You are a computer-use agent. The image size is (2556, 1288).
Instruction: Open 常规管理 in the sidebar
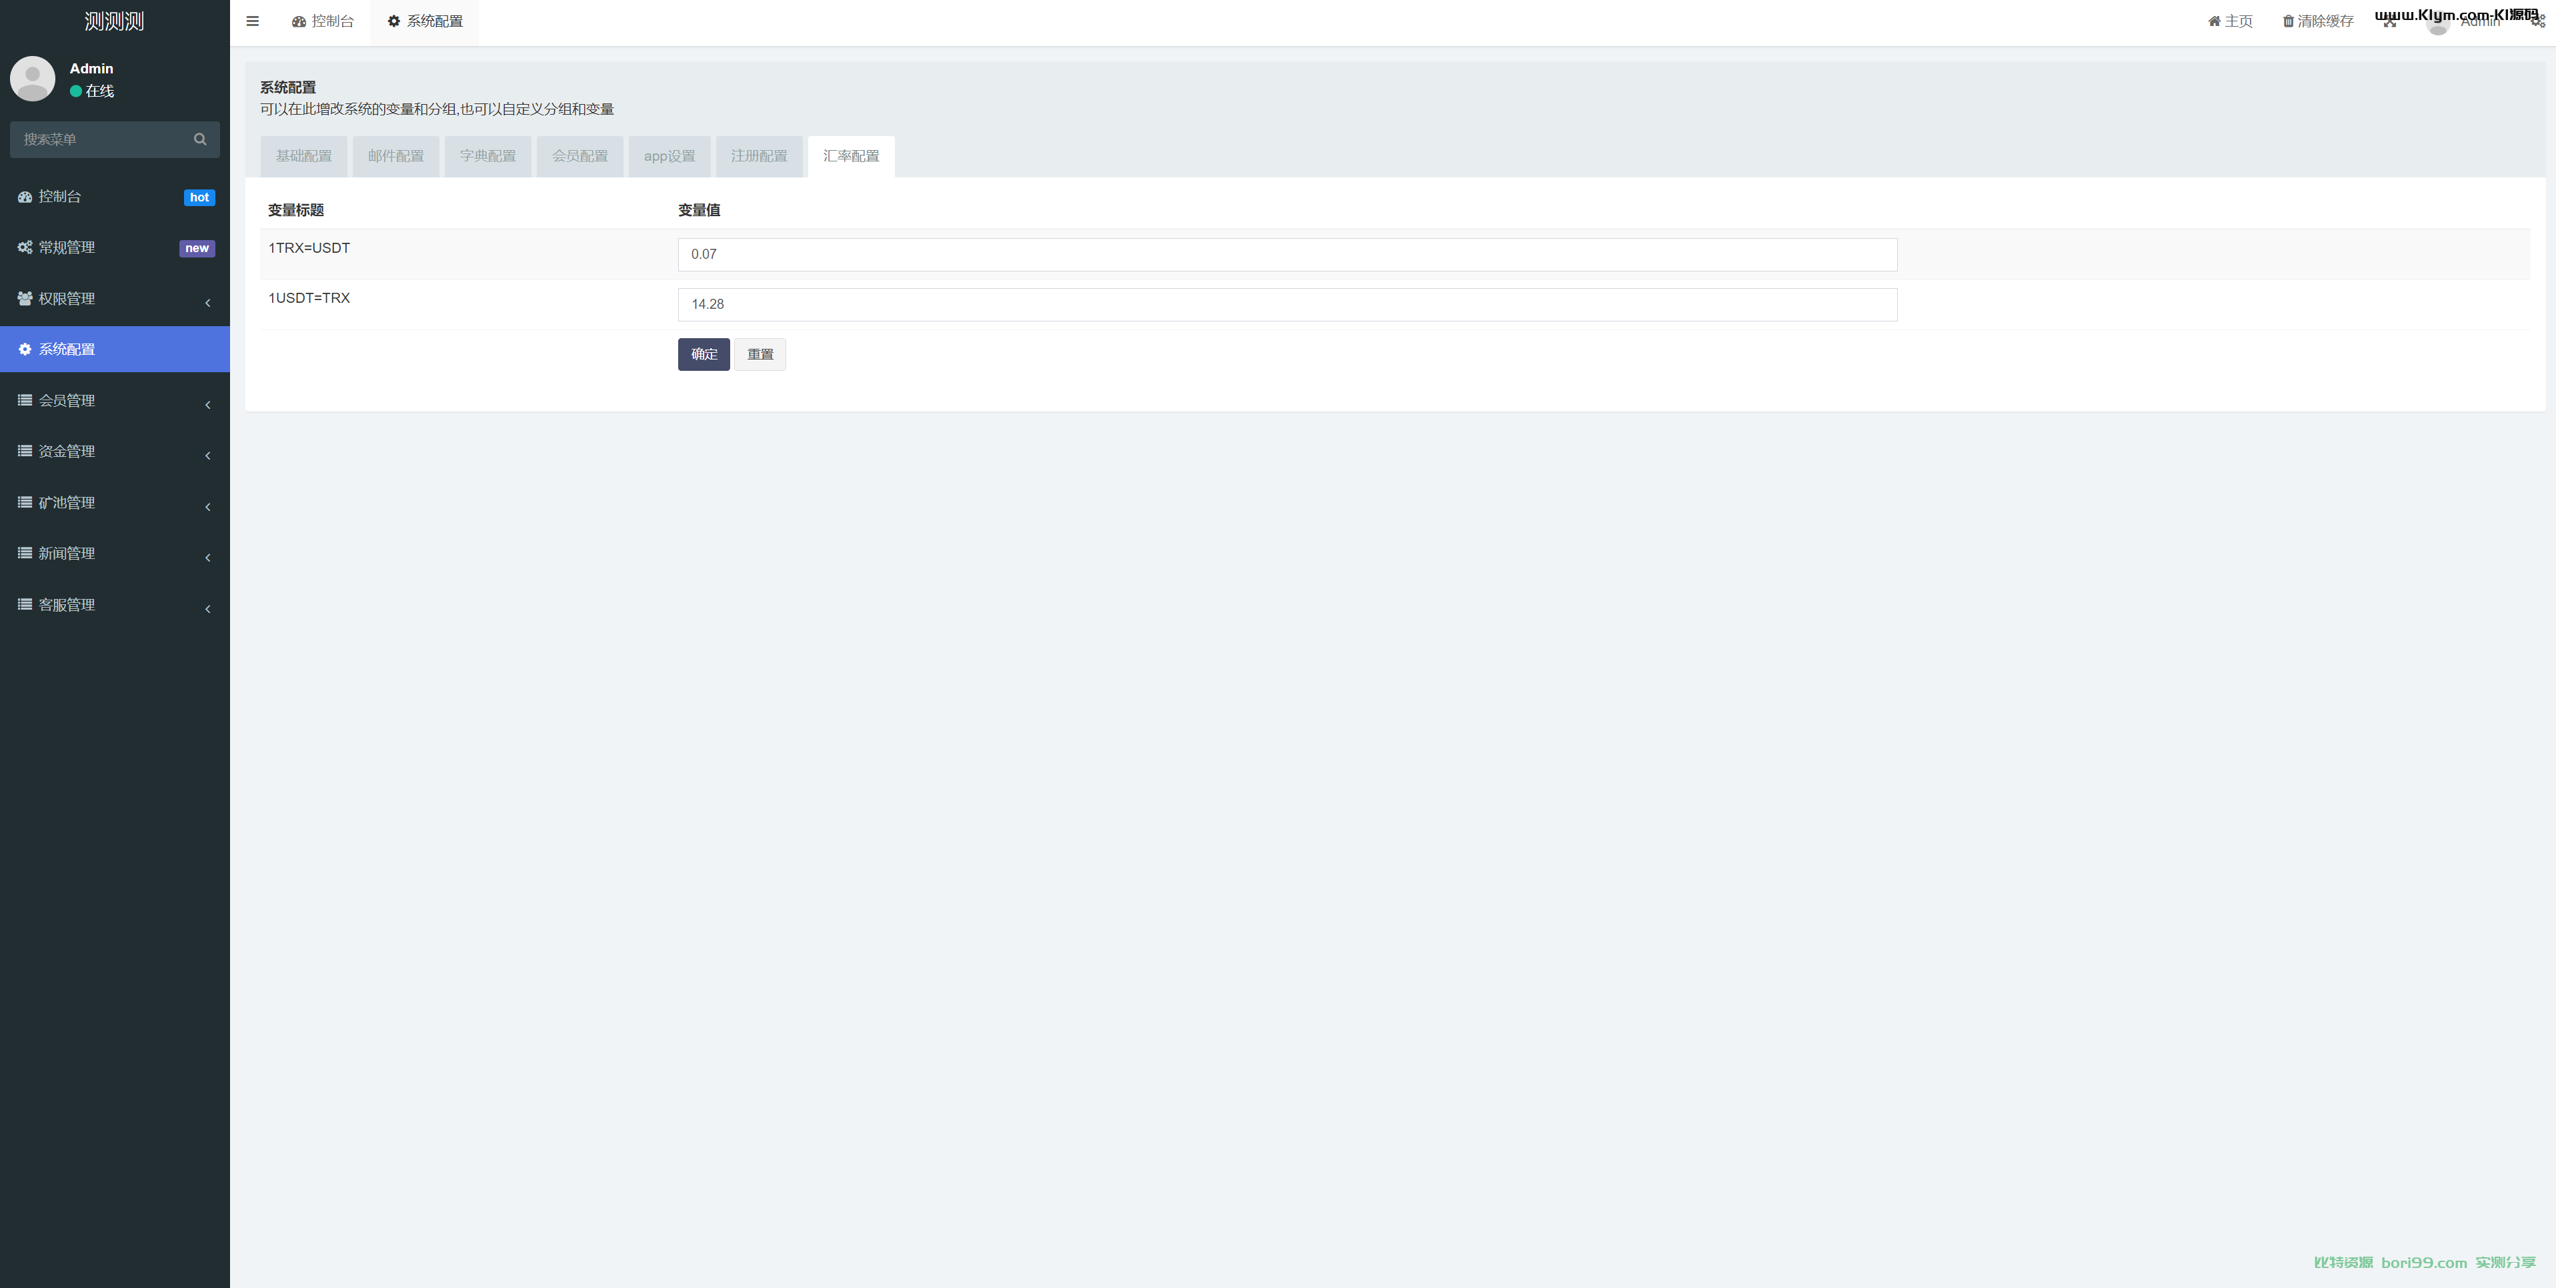point(67,248)
